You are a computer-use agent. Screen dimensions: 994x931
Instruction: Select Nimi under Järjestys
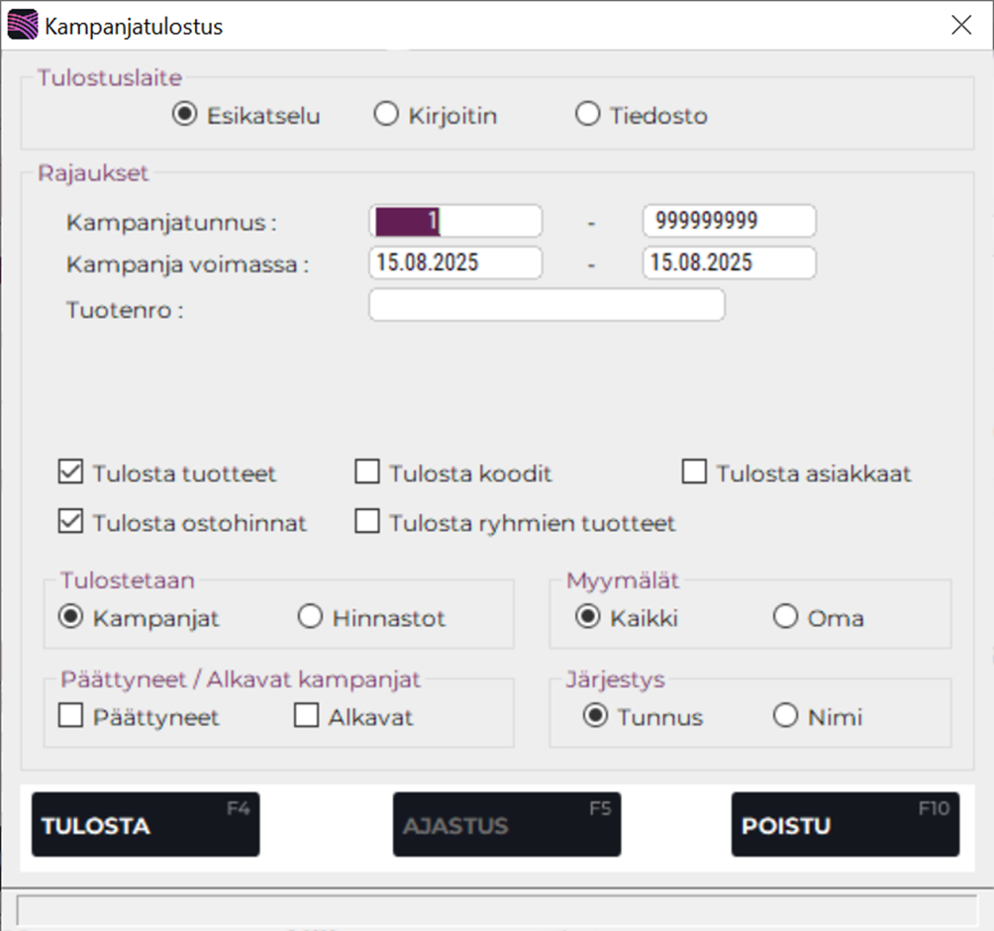pos(785,716)
